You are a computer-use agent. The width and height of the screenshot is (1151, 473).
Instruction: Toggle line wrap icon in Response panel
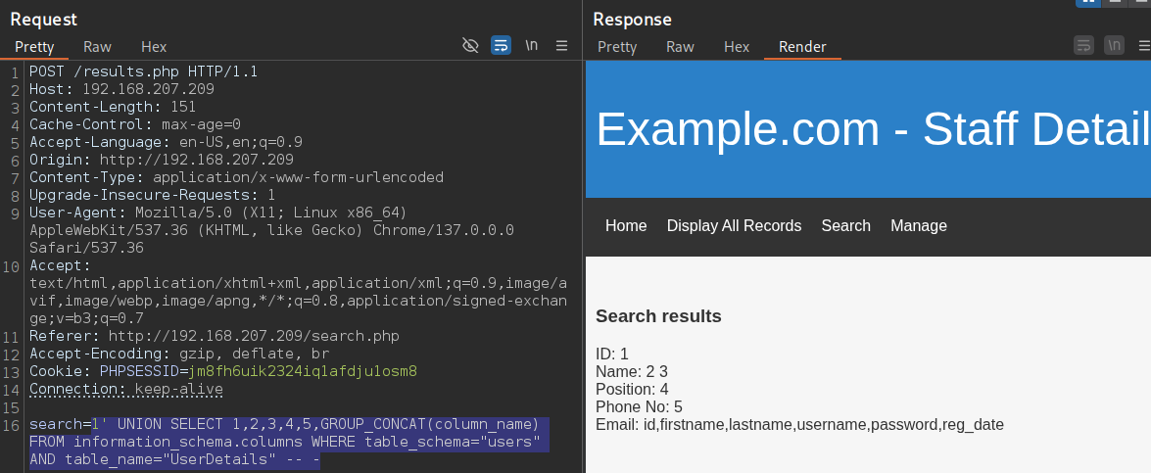1083,45
